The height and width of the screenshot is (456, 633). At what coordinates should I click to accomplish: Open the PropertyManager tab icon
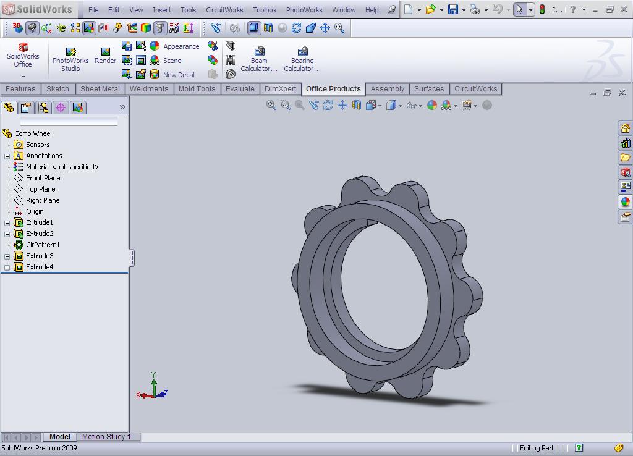pyautogui.click(x=26, y=108)
